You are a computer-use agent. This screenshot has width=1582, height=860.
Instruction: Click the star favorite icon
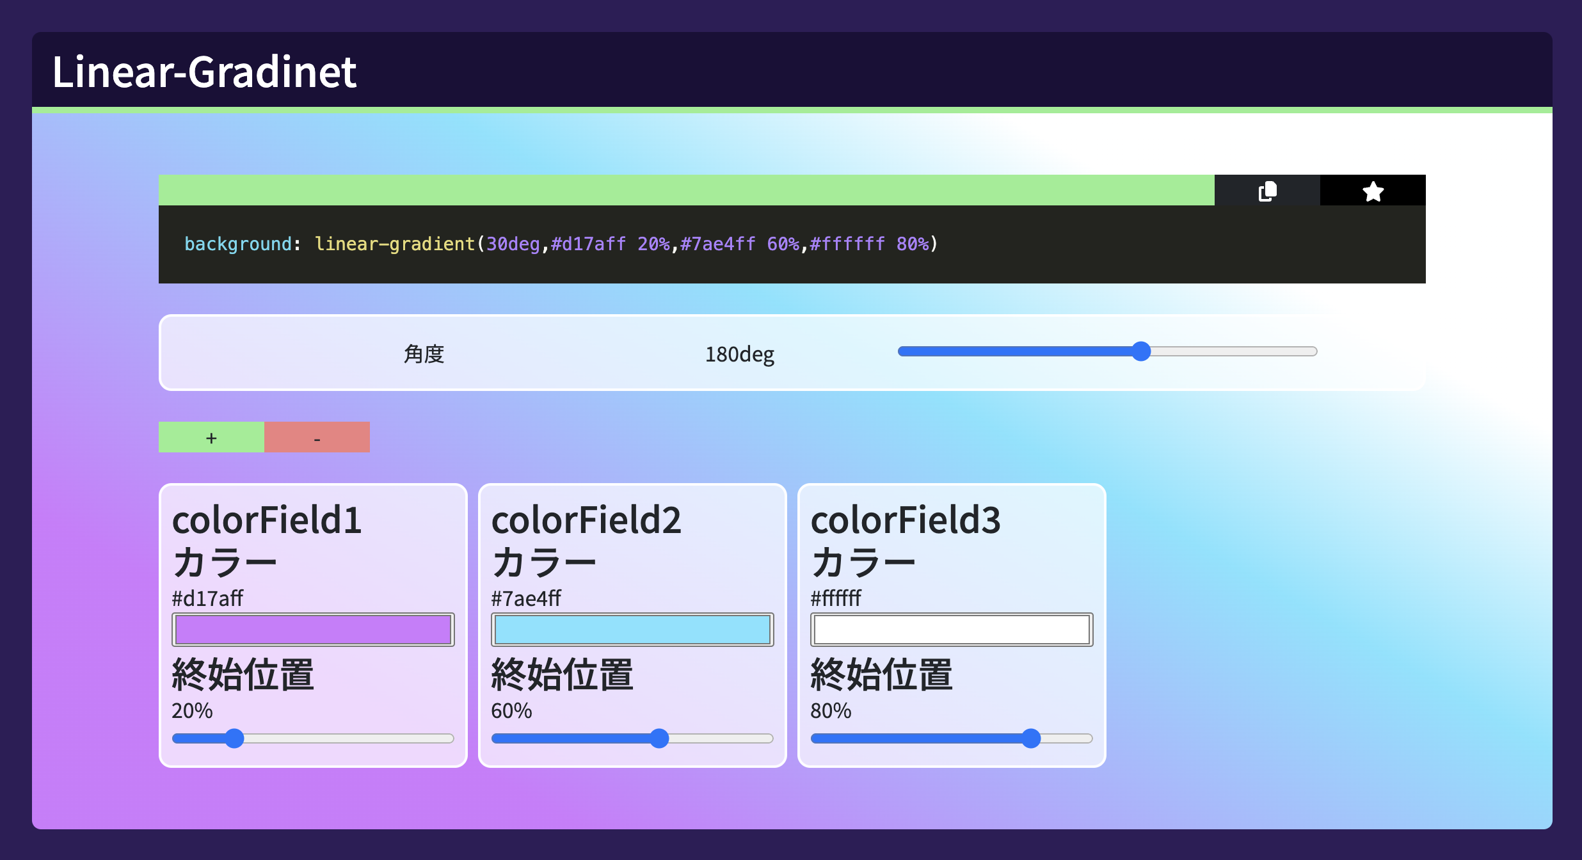(x=1373, y=191)
